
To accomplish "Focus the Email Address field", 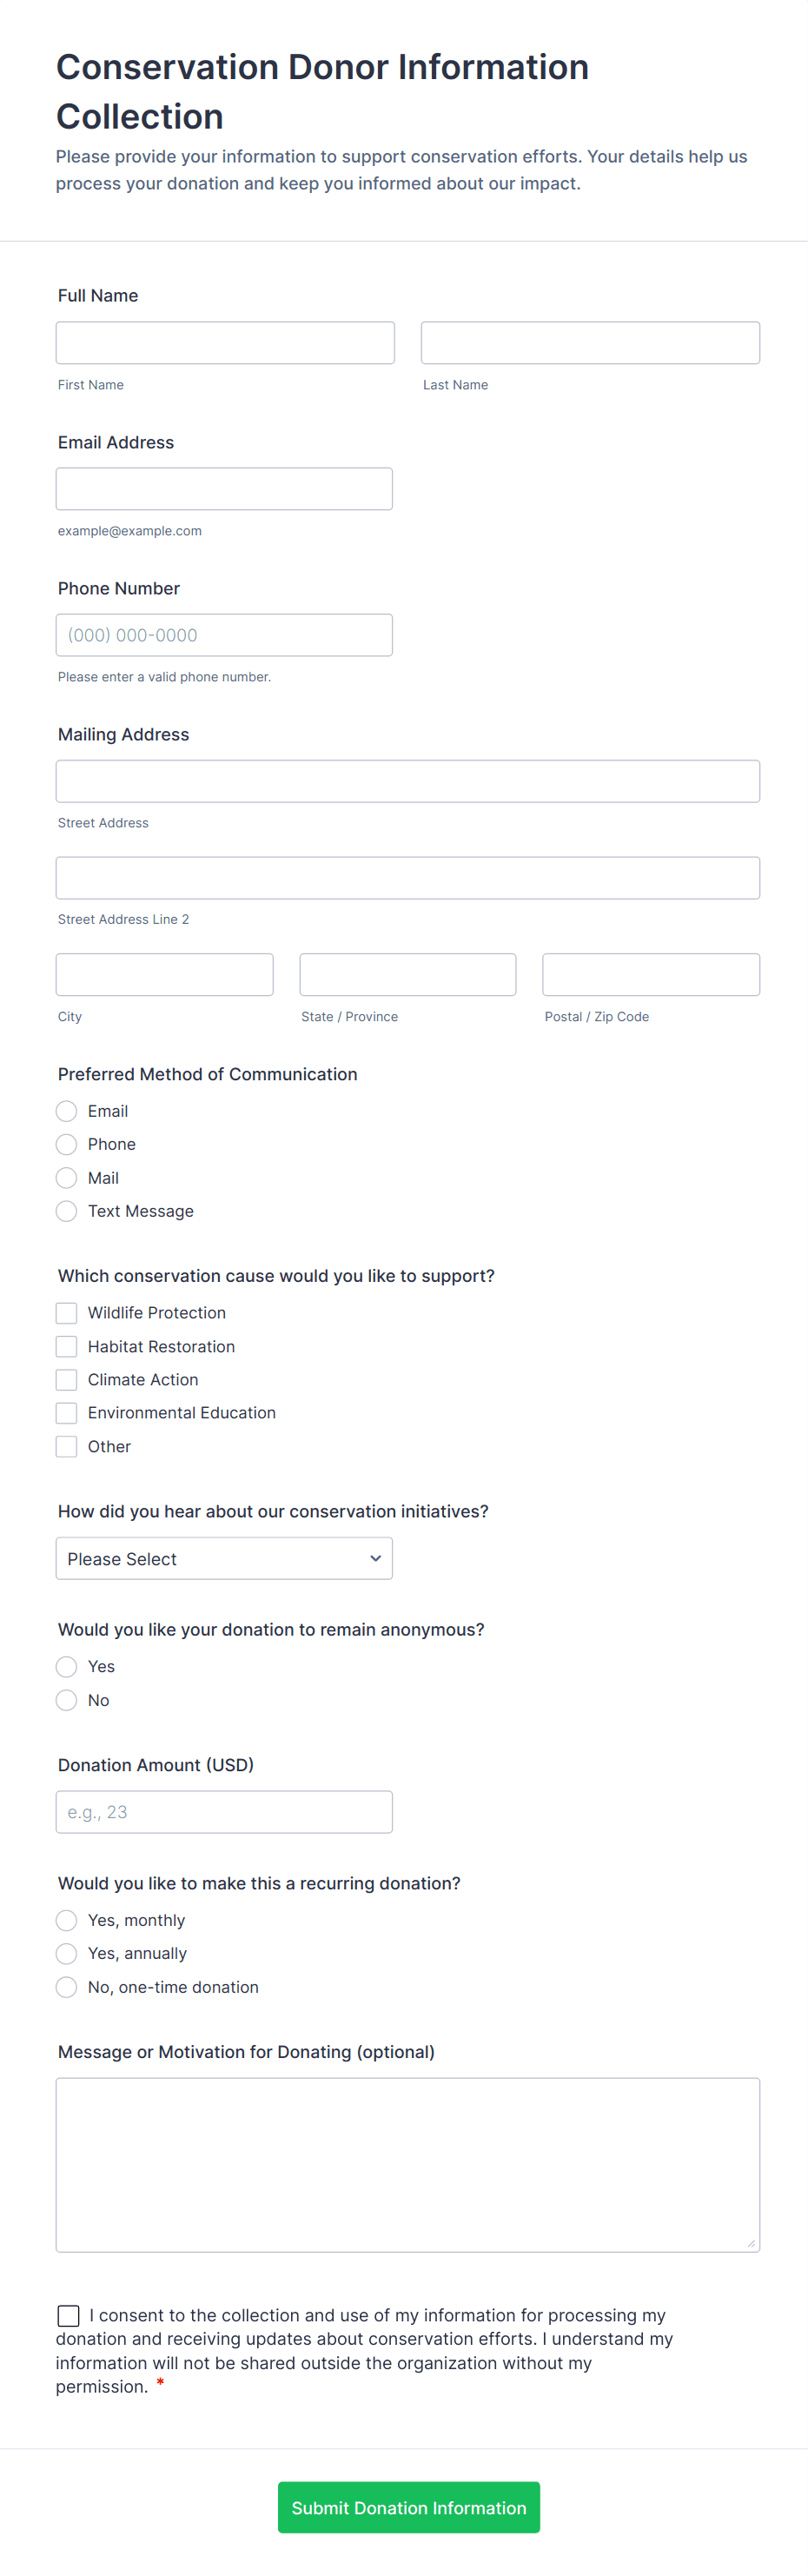I will tap(224, 489).
